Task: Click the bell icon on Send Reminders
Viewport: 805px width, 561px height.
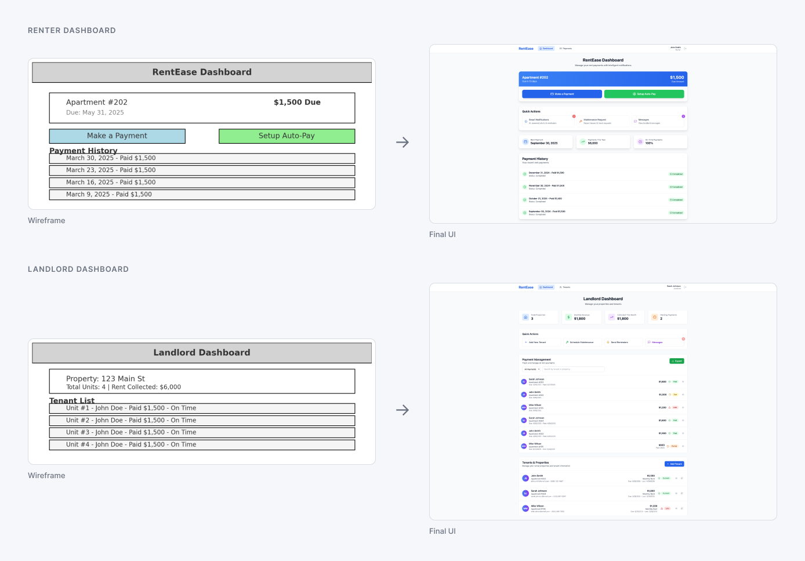Action: tap(608, 343)
